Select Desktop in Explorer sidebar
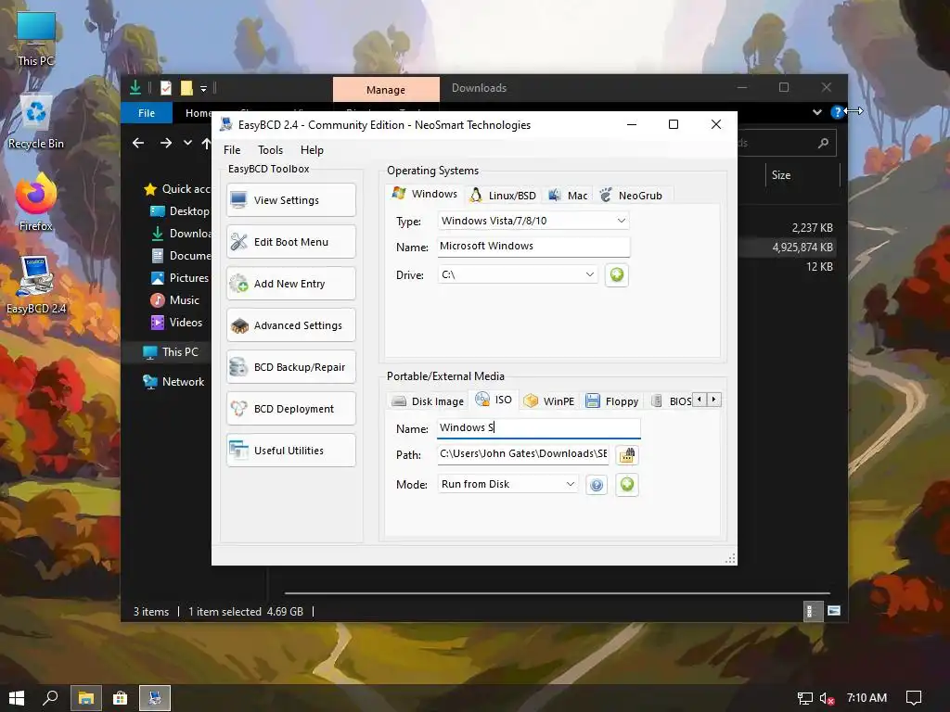Image resolution: width=950 pixels, height=712 pixels. click(x=180, y=211)
